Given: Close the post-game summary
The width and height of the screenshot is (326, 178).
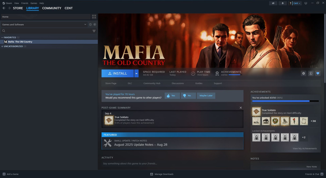Looking at the screenshot, I should tap(241, 108).
